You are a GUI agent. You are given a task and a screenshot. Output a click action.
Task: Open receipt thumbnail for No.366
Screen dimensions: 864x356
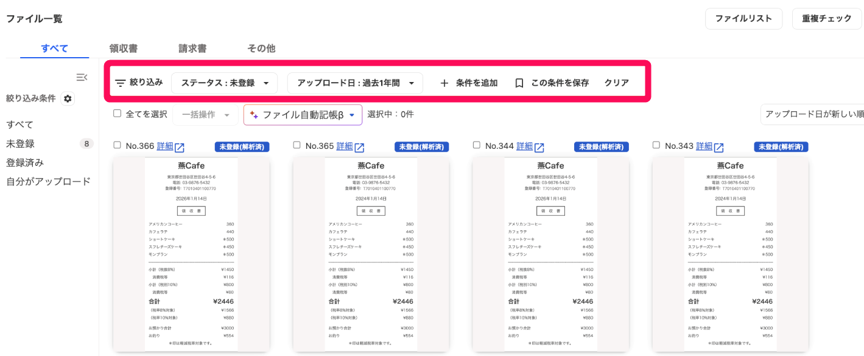191,254
